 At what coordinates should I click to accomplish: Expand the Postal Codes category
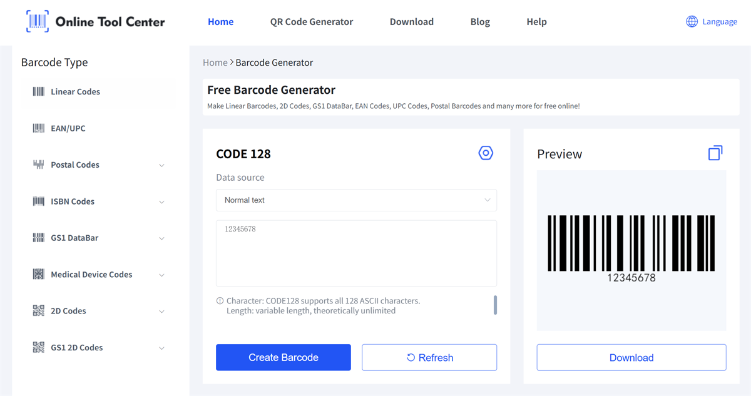pos(161,165)
